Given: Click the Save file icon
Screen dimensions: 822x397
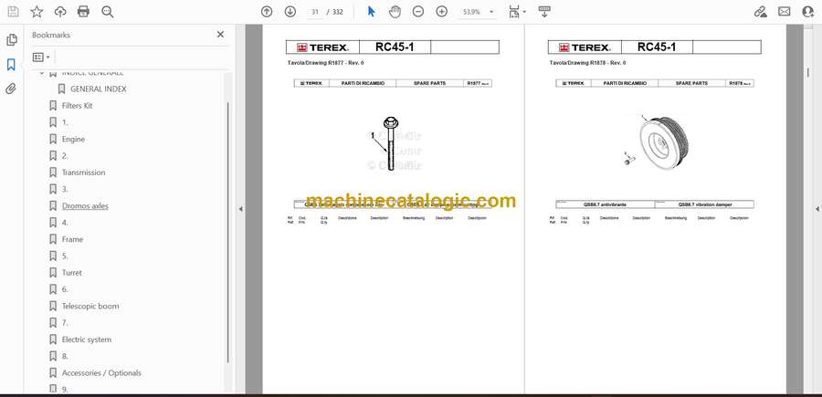Looking at the screenshot, I should (13, 12).
